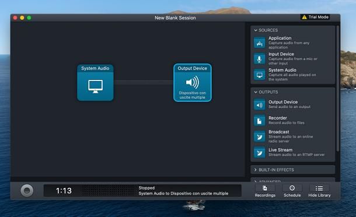Click the connection line between the blocks
This screenshot has height=217, width=356.
144,82
